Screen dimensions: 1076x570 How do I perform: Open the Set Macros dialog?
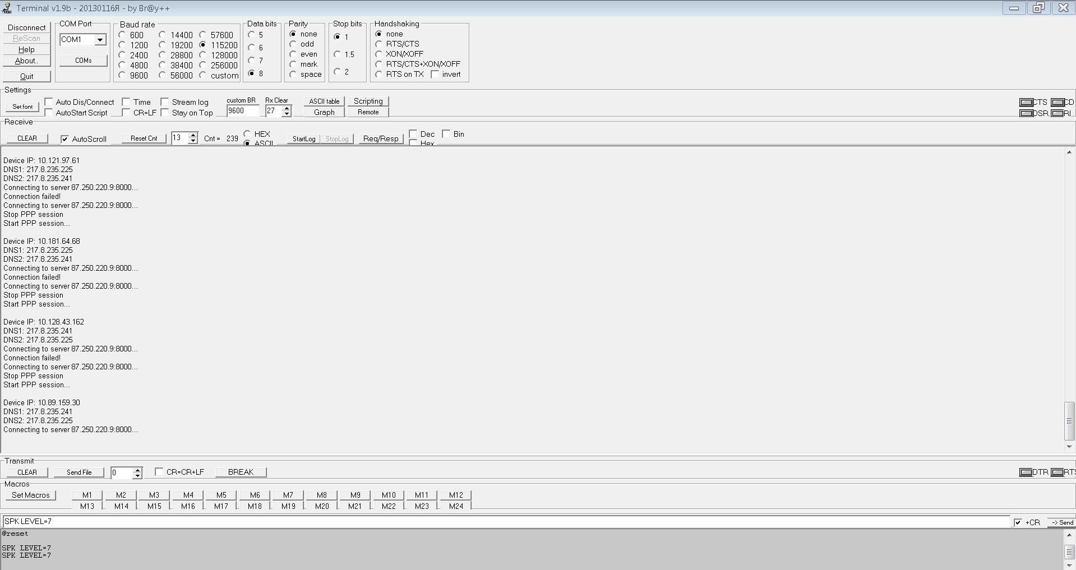[x=31, y=495]
